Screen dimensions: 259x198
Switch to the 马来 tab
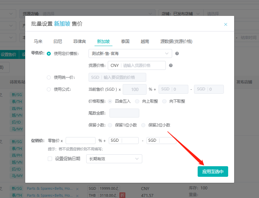tap(38, 41)
